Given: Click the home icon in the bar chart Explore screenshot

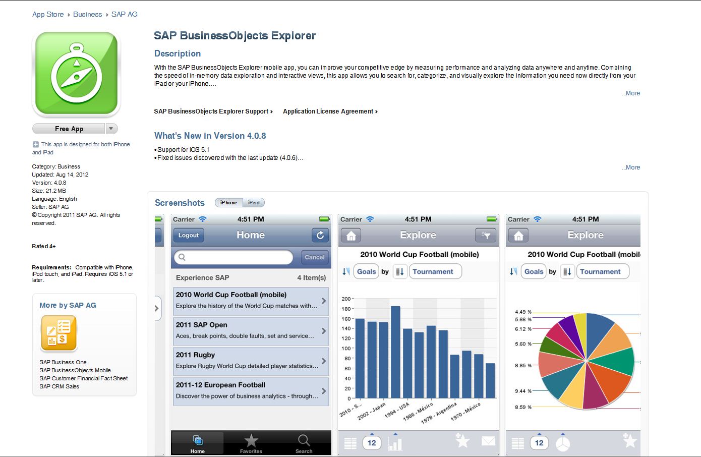Looking at the screenshot, I should click(x=351, y=236).
